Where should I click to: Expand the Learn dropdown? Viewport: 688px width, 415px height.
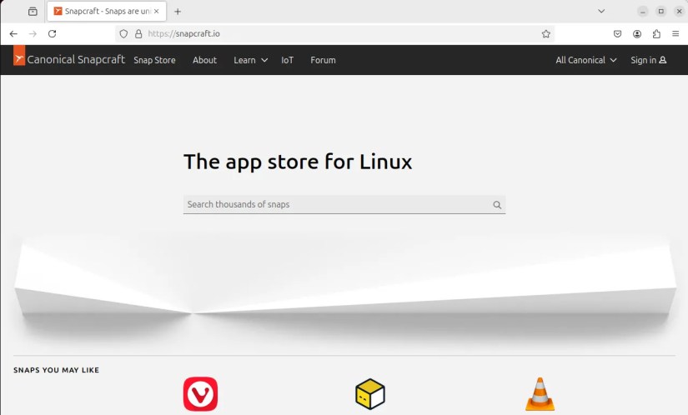click(x=250, y=60)
